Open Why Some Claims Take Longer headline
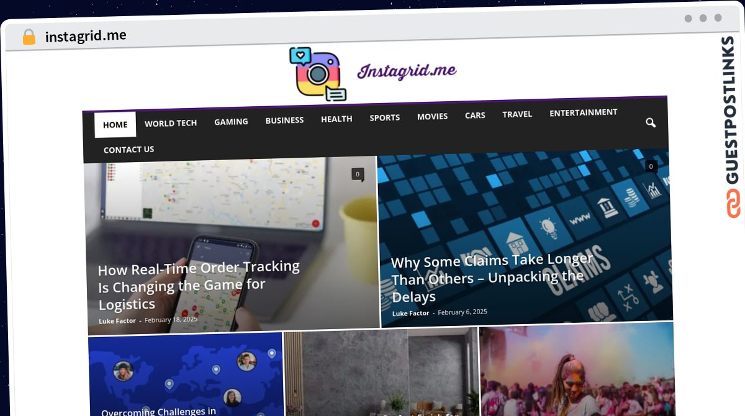Screen dimensions: 745x416 tap(492, 278)
